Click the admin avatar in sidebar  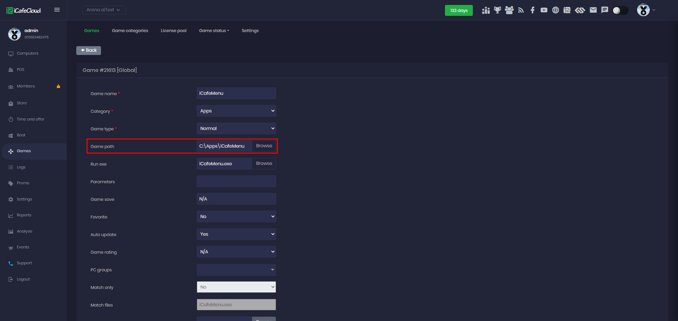14,34
